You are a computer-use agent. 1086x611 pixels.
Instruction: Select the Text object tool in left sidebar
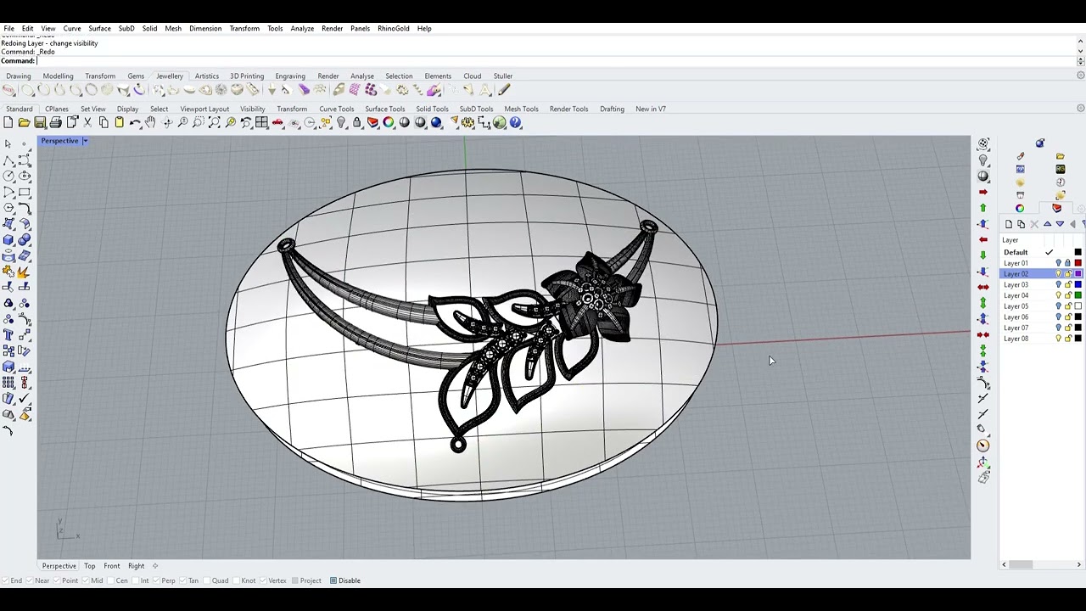(8, 335)
